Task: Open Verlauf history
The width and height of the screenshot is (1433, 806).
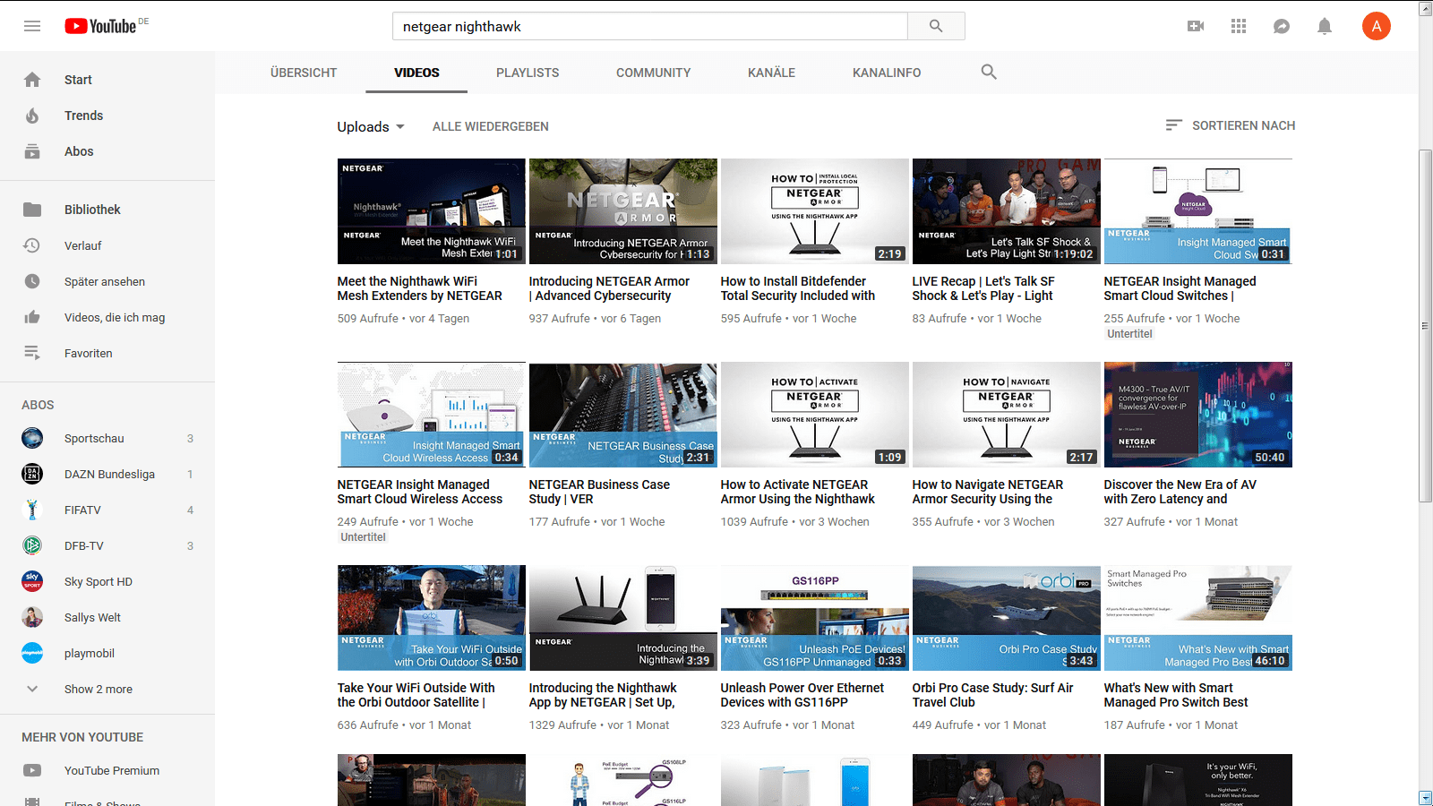Action: [107, 245]
